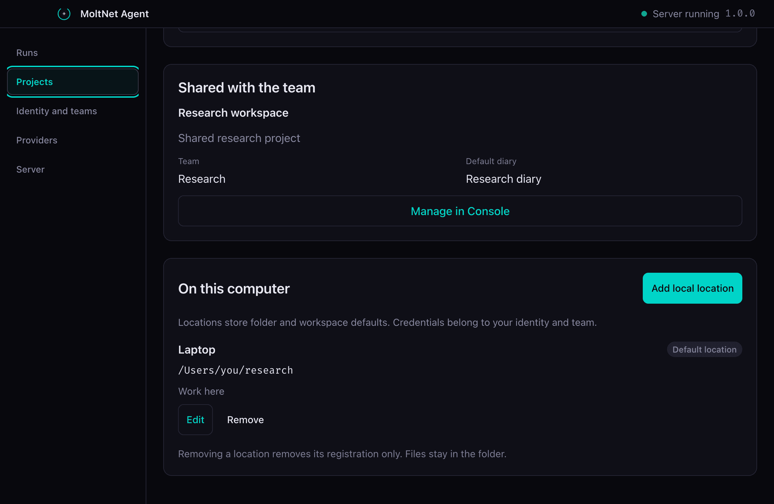Click Shared research project description
Viewport: 774px width, 504px height.
pyautogui.click(x=239, y=138)
